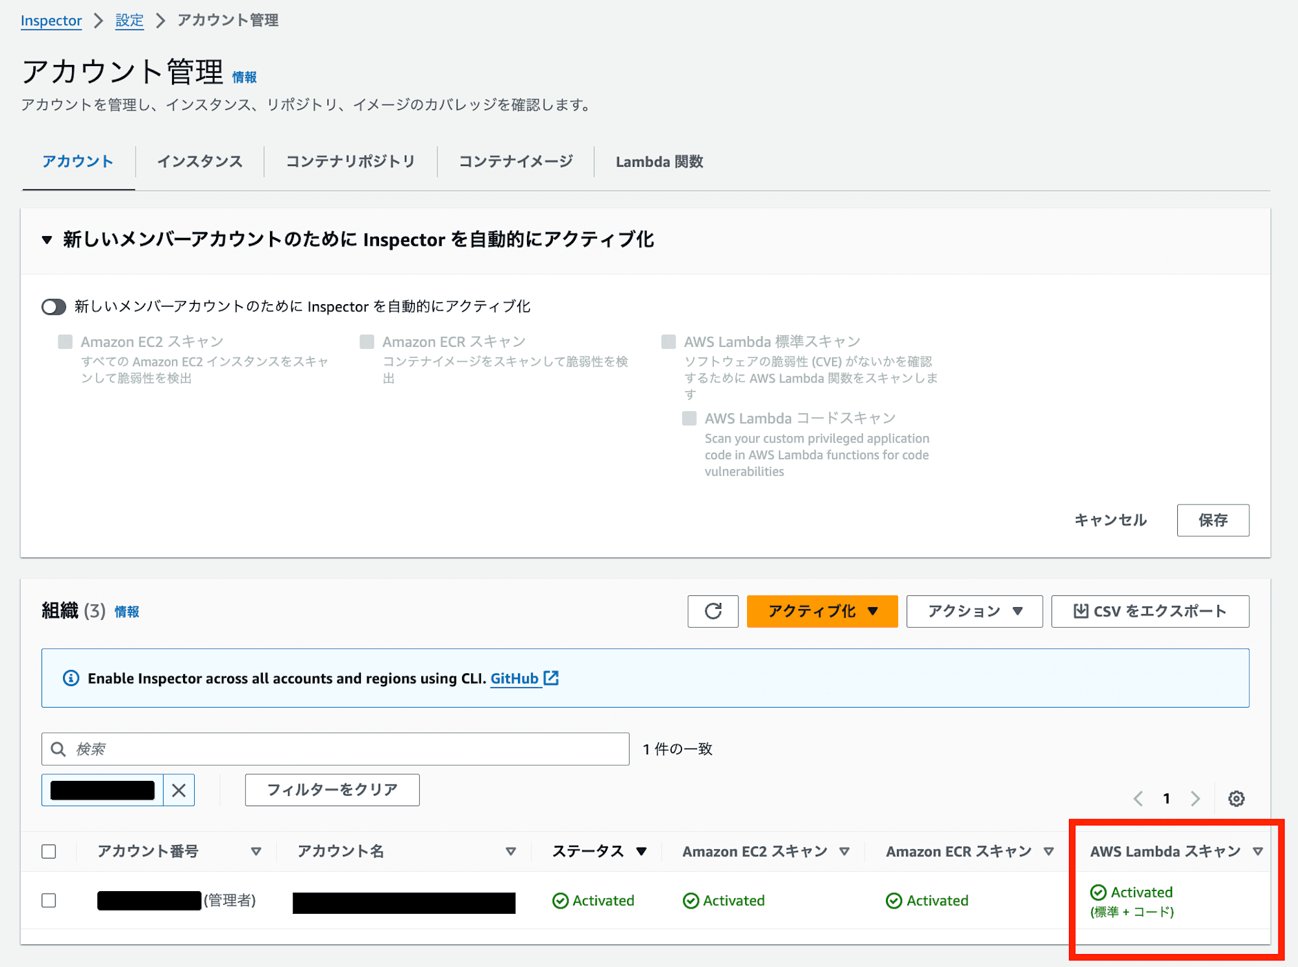Select the 管理者 account row checkbox

49,901
